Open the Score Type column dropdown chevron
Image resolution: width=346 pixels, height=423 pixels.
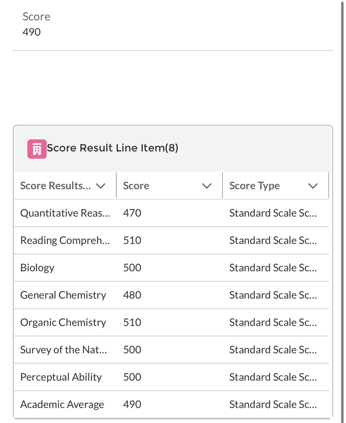click(x=313, y=186)
